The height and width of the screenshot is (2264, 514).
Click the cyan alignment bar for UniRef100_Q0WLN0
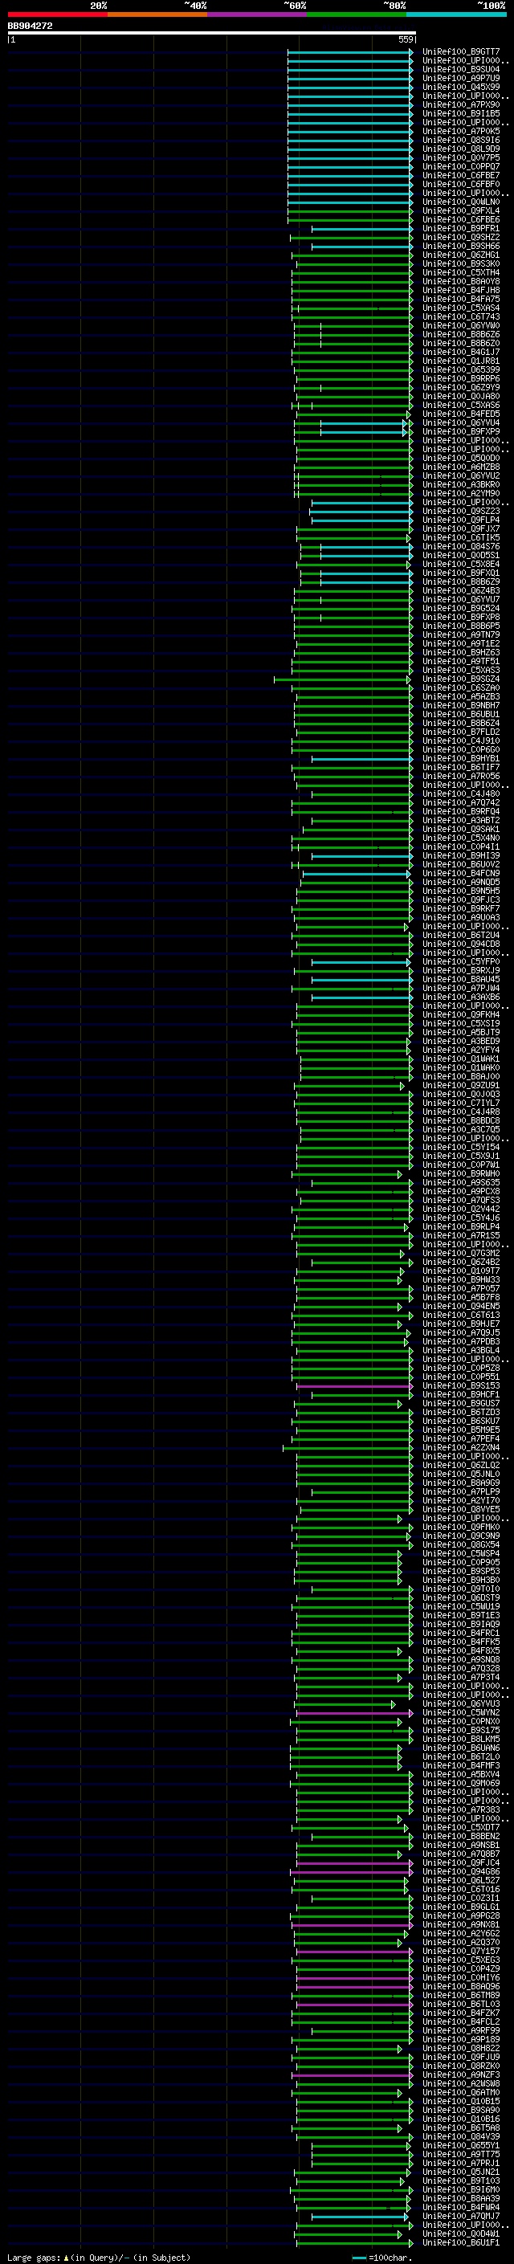[x=349, y=202]
